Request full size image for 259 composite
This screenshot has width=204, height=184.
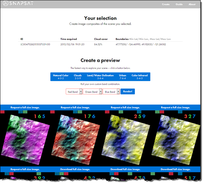(x=125, y=107)
